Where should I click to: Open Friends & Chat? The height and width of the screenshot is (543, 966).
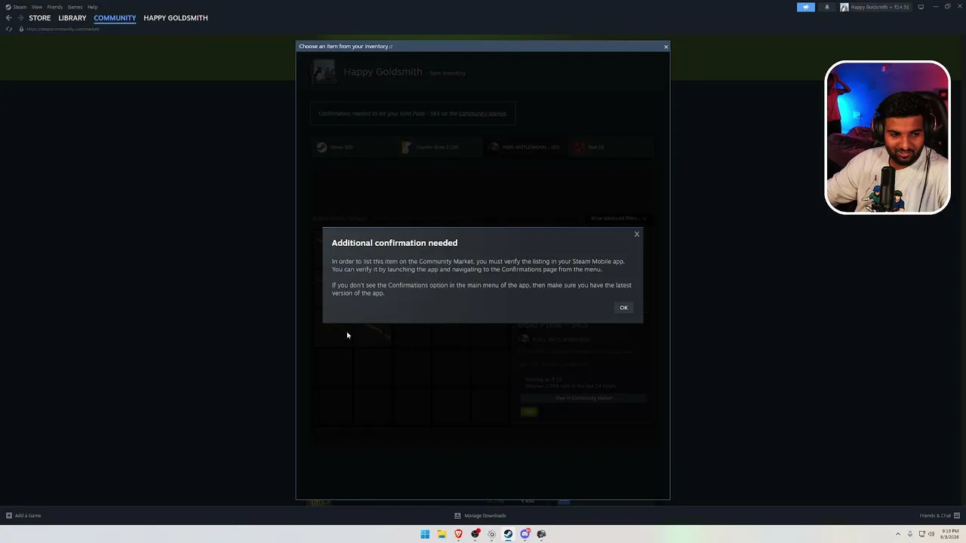(938, 516)
